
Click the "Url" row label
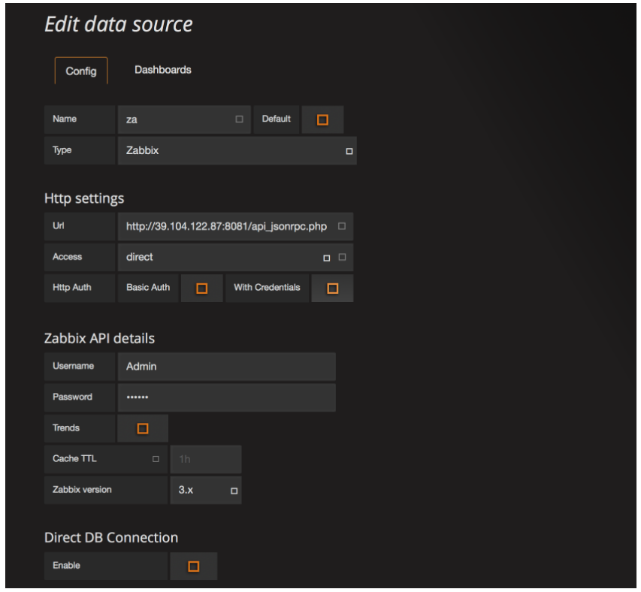[59, 226]
